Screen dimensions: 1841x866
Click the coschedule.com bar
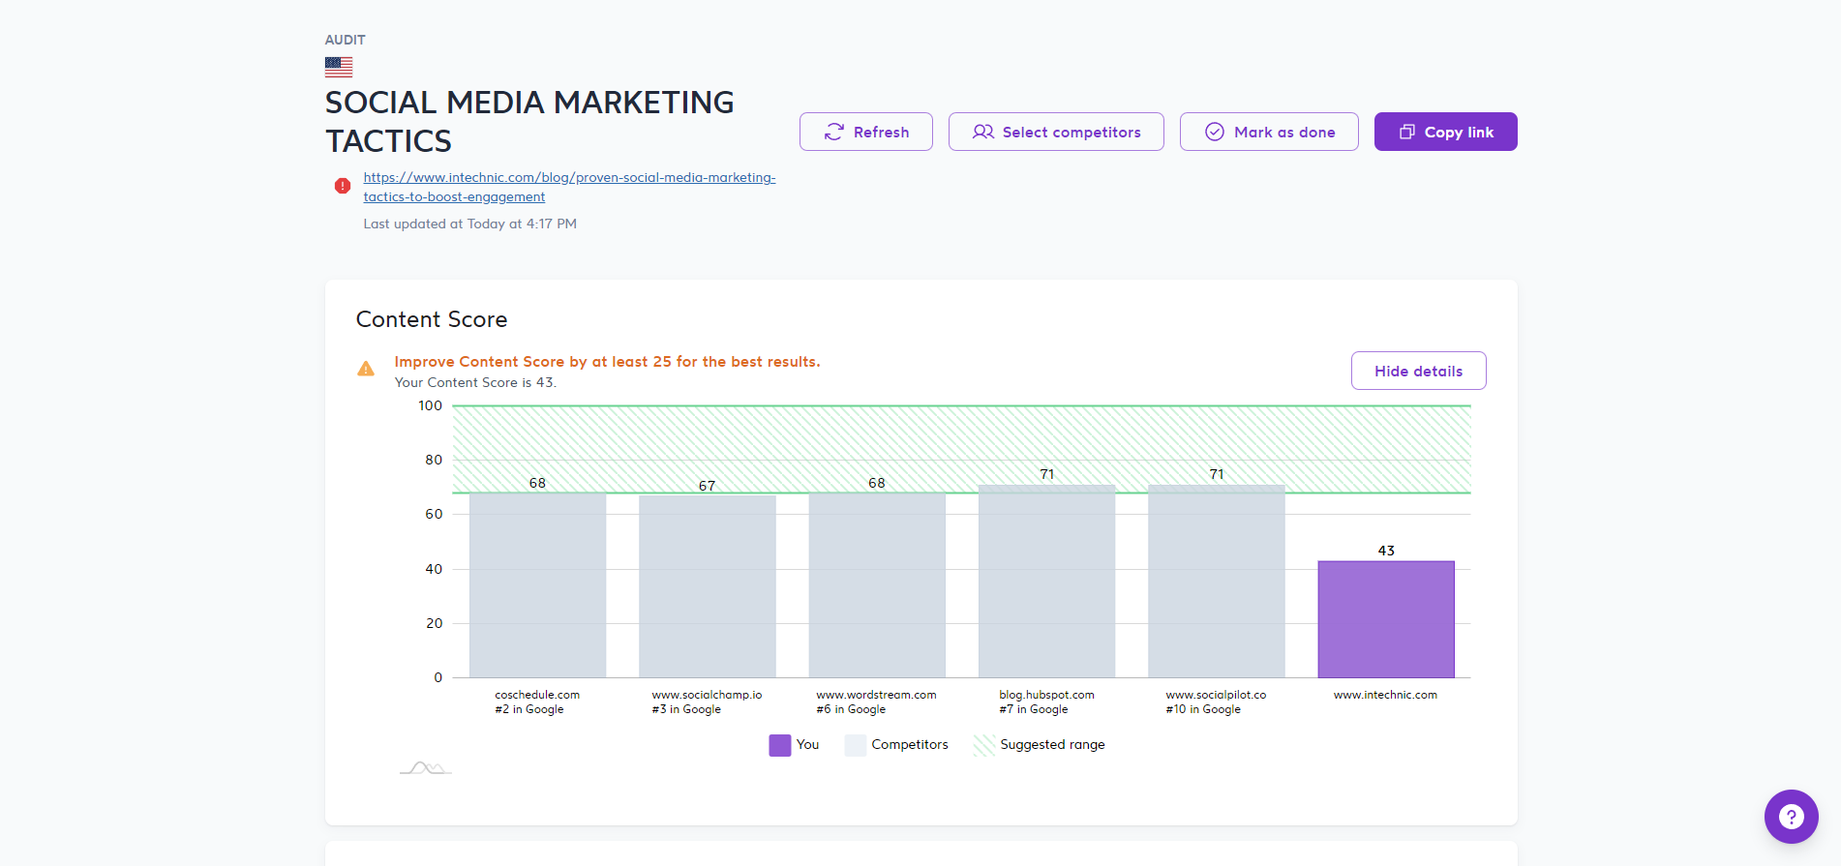point(537,585)
